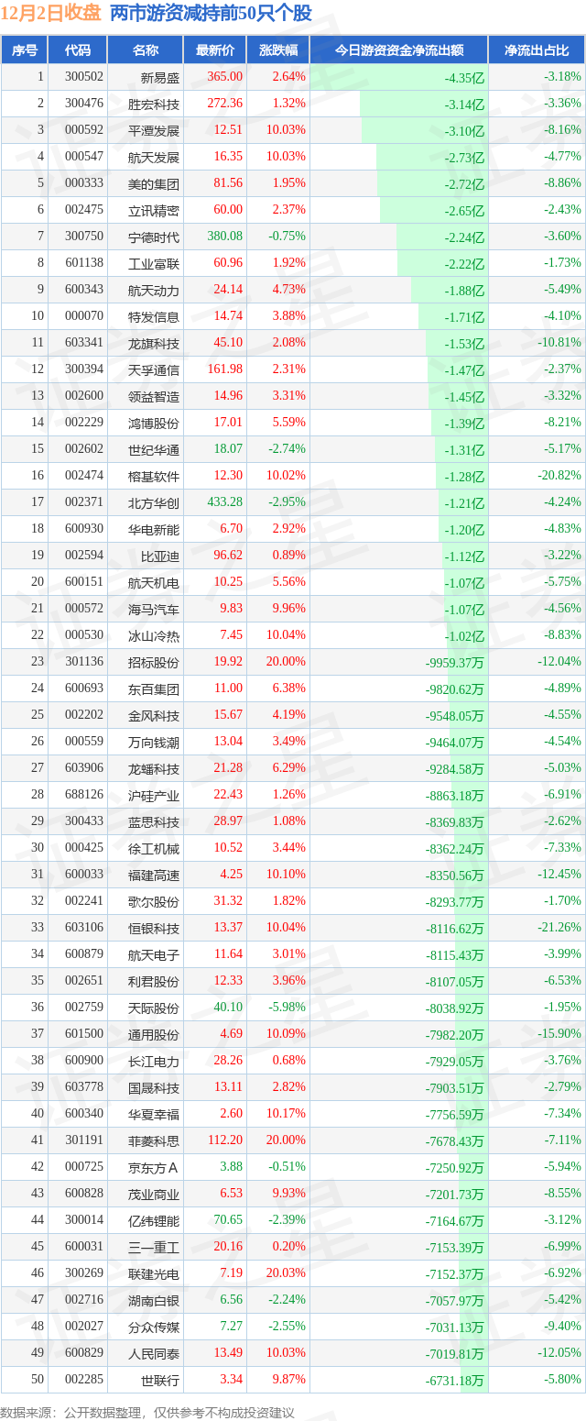This screenshot has height=1421, width=586.
Task: Select stock name 天孚通信
Action: click(x=154, y=370)
